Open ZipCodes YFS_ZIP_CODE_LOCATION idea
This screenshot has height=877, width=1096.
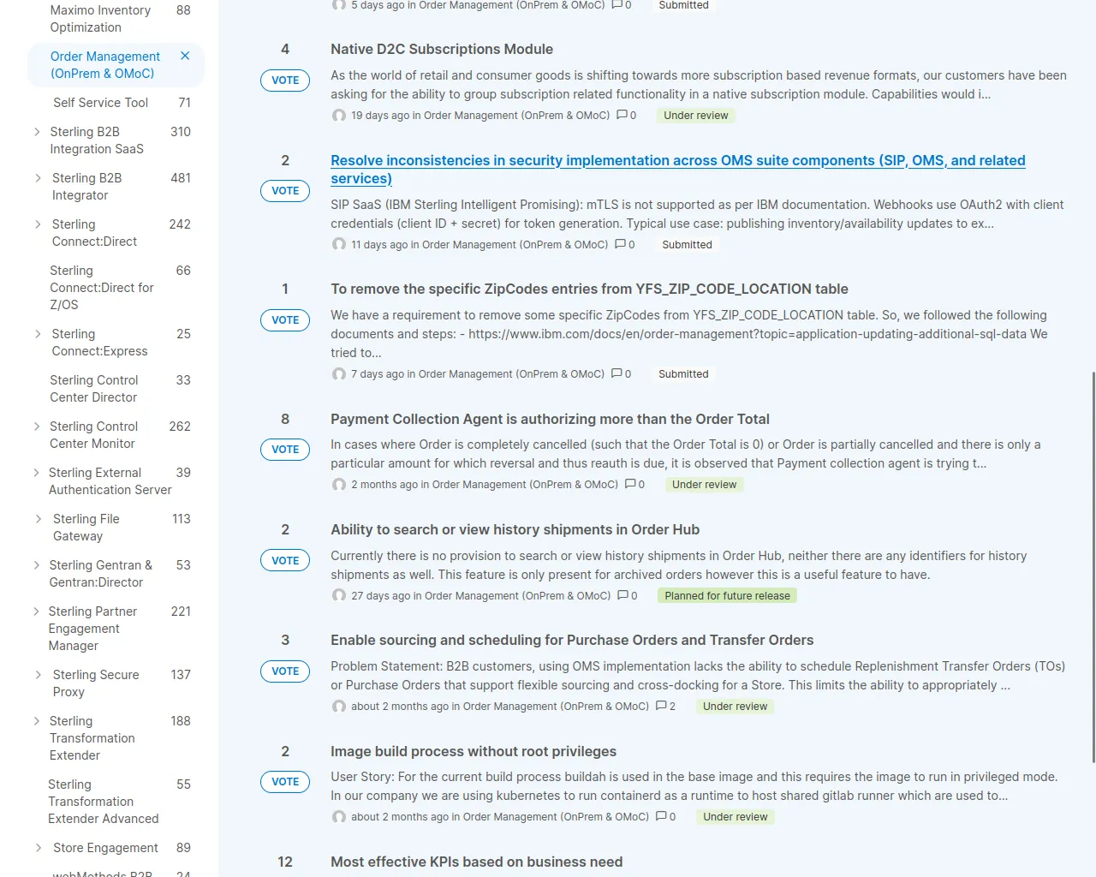[589, 289]
